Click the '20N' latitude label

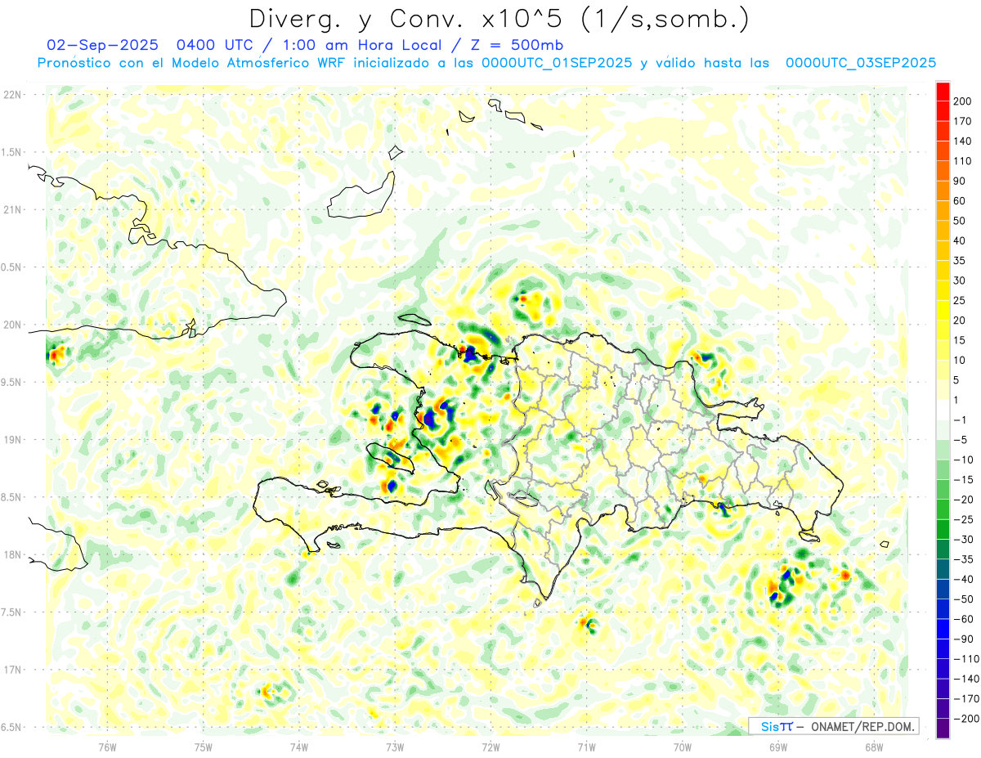[x=12, y=325]
